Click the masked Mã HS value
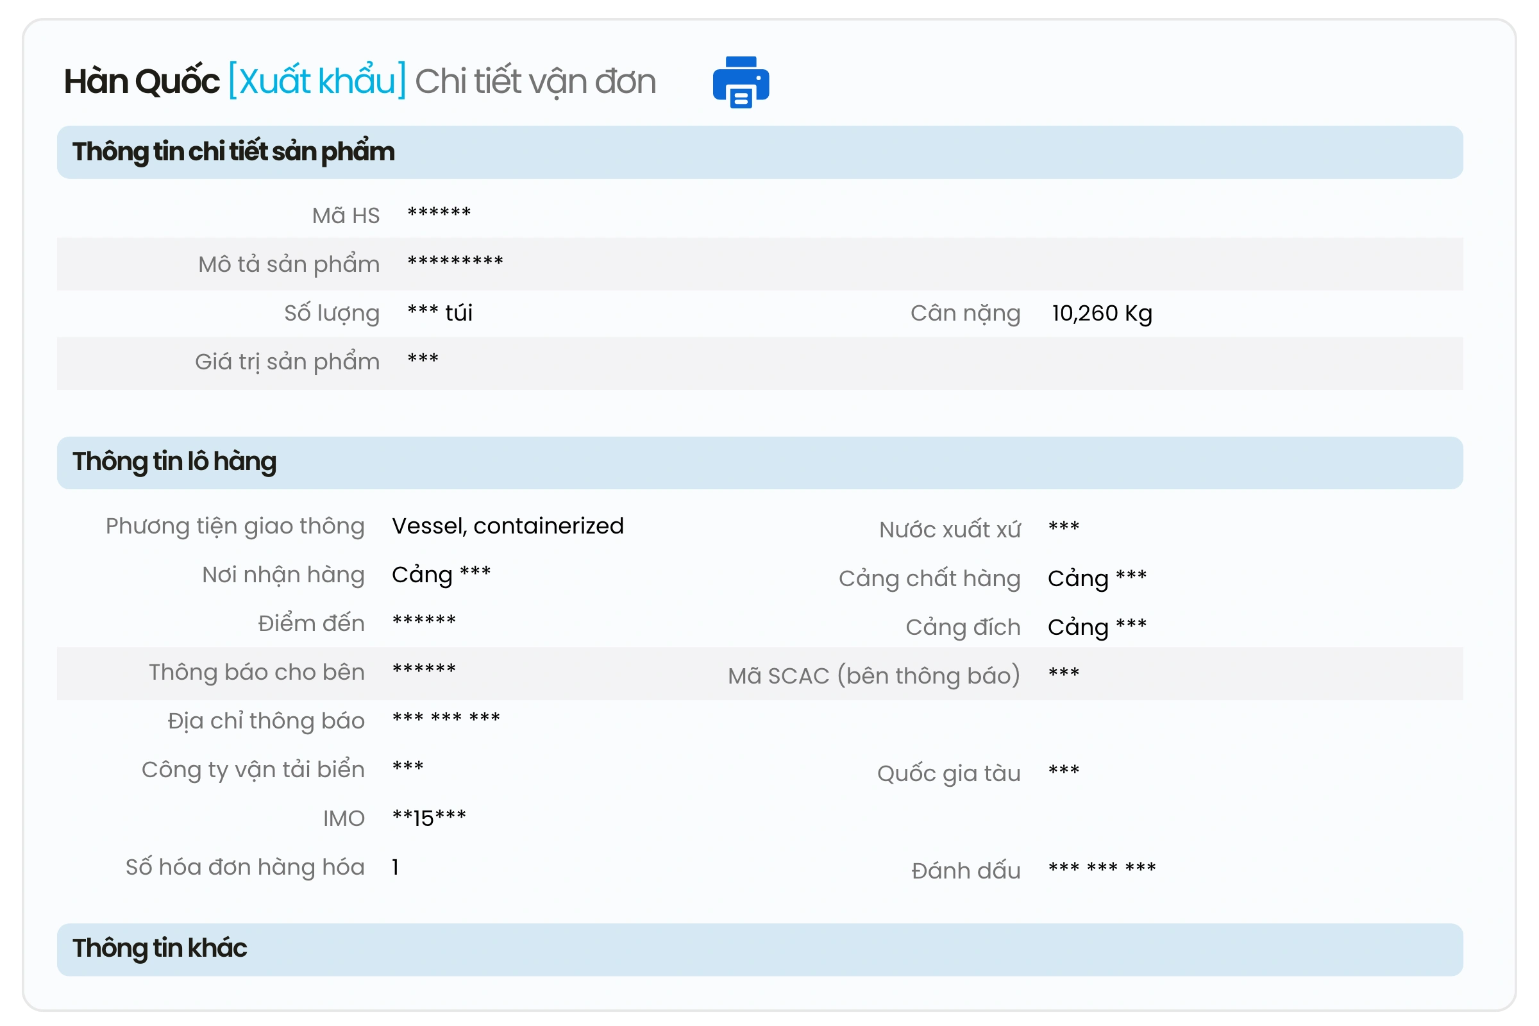Screen dimensions: 1539x1026 [x=439, y=214]
